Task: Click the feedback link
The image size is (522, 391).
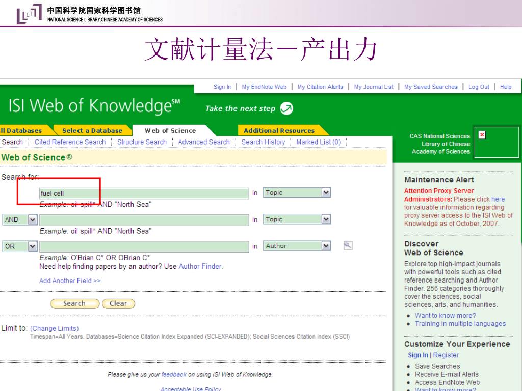Action: pyautogui.click(x=174, y=374)
